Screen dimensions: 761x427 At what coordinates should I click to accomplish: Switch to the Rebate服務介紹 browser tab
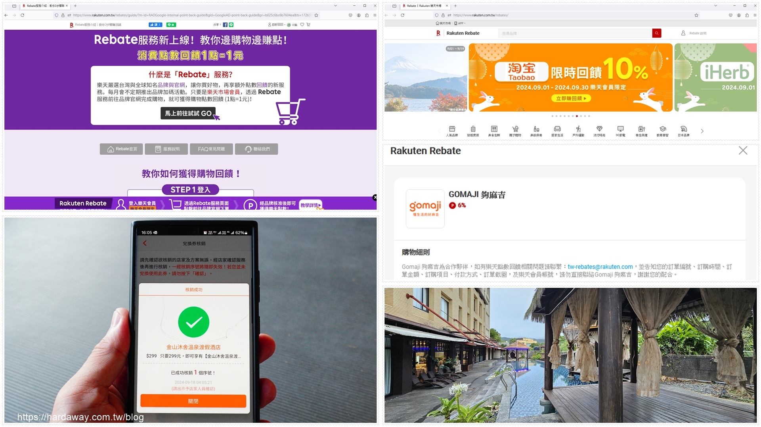pos(45,6)
